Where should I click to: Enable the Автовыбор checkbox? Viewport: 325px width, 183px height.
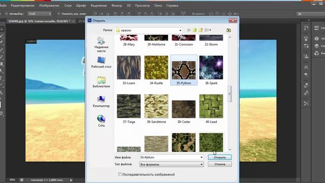pyautogui.click(x=7, y=14)
